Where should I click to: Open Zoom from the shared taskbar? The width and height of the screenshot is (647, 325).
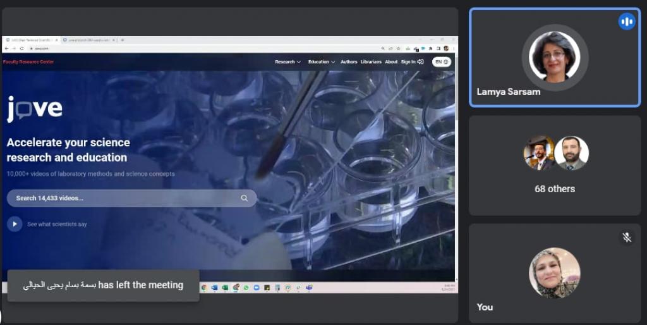pyautogui.click(x=257, y=288)
